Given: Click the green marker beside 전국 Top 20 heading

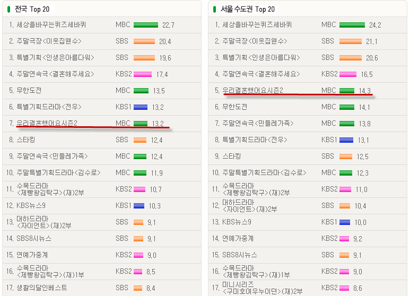Looking at the screenshot, I should [9, 10].
